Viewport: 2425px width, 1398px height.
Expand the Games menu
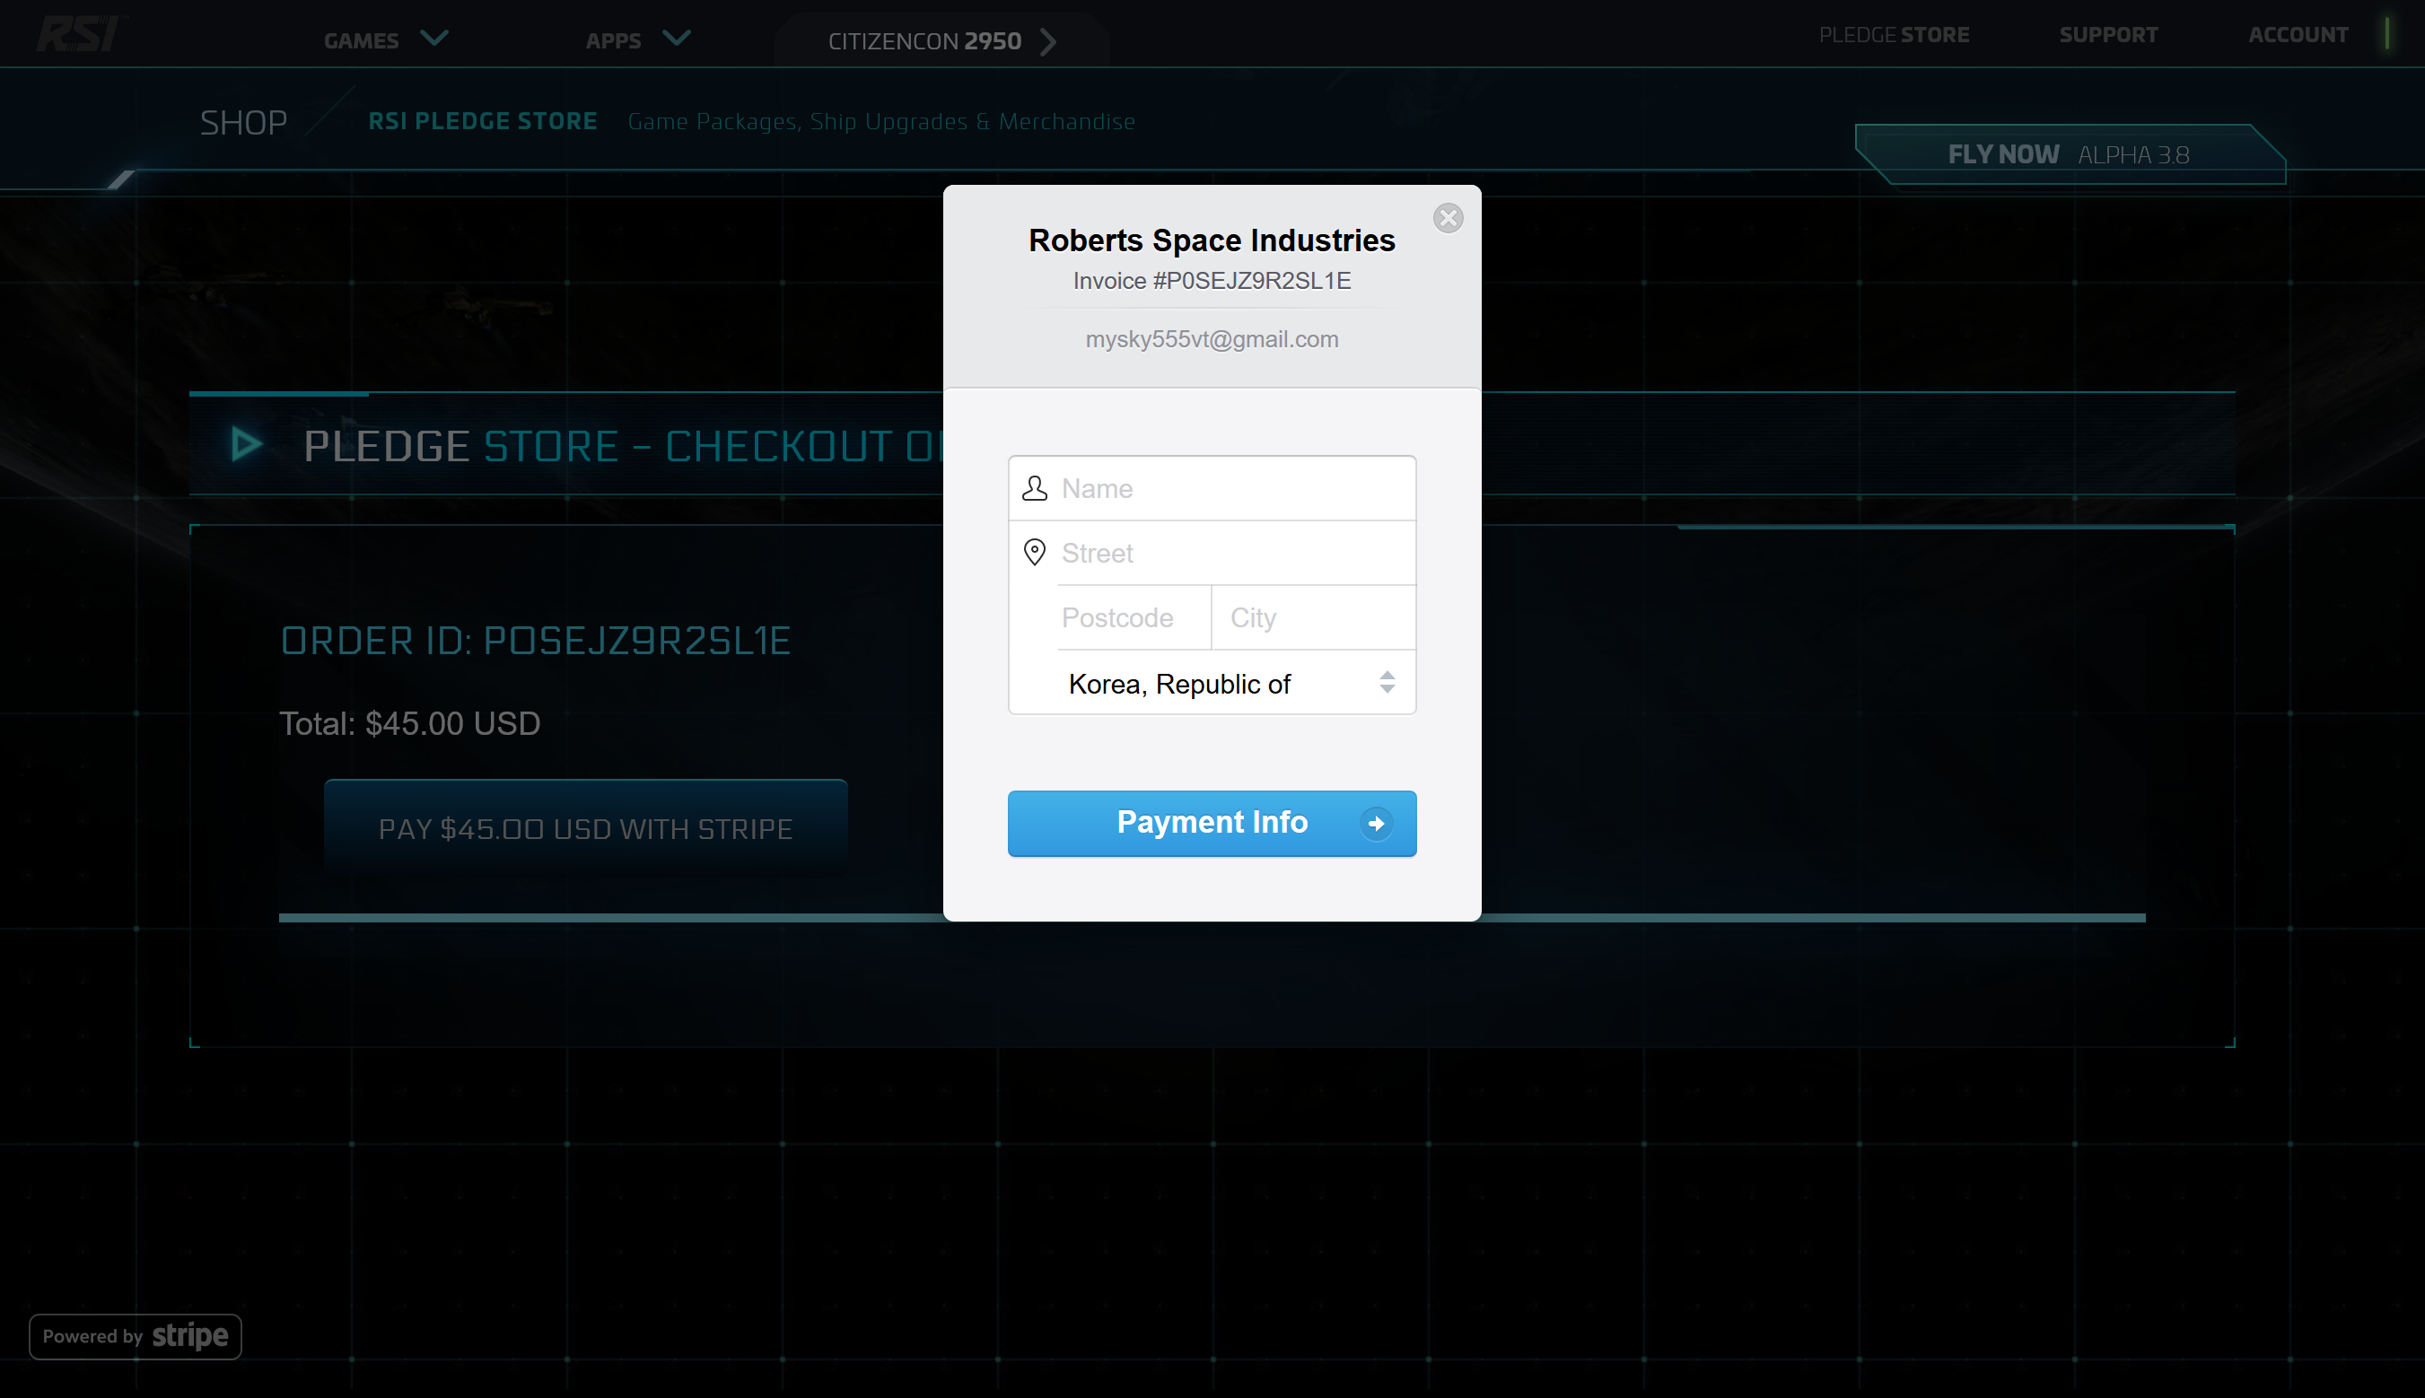click(385, 39)
